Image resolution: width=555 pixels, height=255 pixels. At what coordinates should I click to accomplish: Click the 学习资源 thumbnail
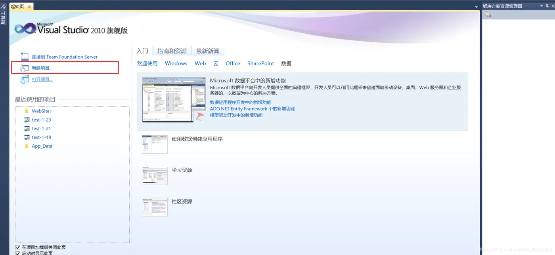click(x=155, y=175)
